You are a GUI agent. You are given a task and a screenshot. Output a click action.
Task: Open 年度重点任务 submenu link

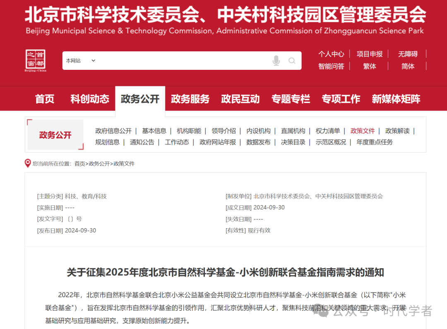[x=374, y=142]
